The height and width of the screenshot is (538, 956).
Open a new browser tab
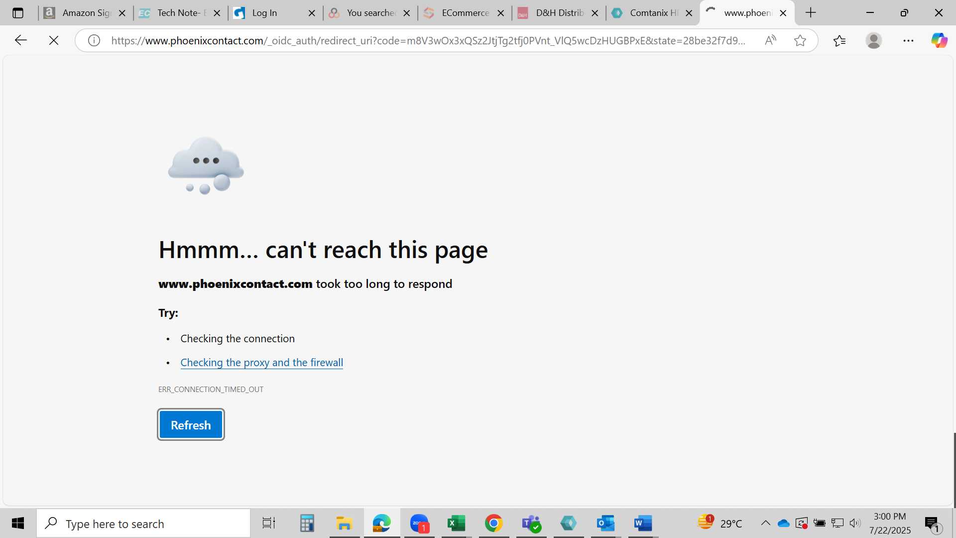[811, 13]
